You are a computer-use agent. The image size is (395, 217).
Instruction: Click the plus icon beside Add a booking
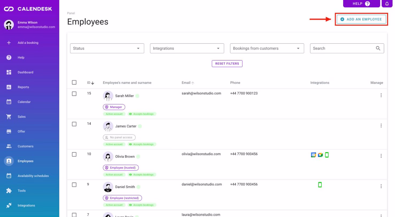tap(9, 43)
